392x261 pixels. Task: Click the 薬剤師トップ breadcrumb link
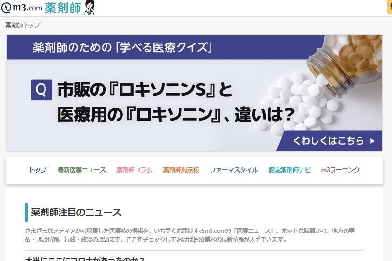pyautogui.click(x=23, y=25)
